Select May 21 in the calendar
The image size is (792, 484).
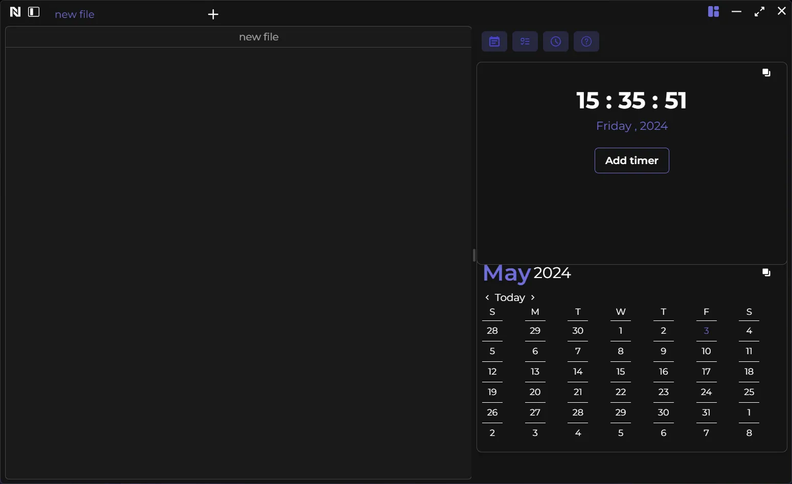[578, 392]
